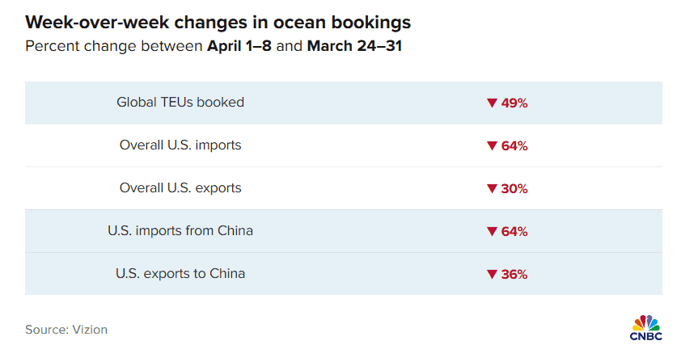Click the 49% value for Global TEUs

point(514,103)
